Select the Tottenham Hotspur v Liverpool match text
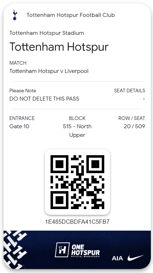Image resolution: width=153 pixels, height=273 pixels. tap(49, 71)
